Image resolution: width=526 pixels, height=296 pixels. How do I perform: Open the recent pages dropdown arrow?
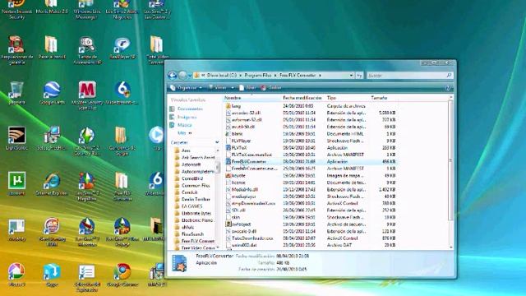(190, 76)
